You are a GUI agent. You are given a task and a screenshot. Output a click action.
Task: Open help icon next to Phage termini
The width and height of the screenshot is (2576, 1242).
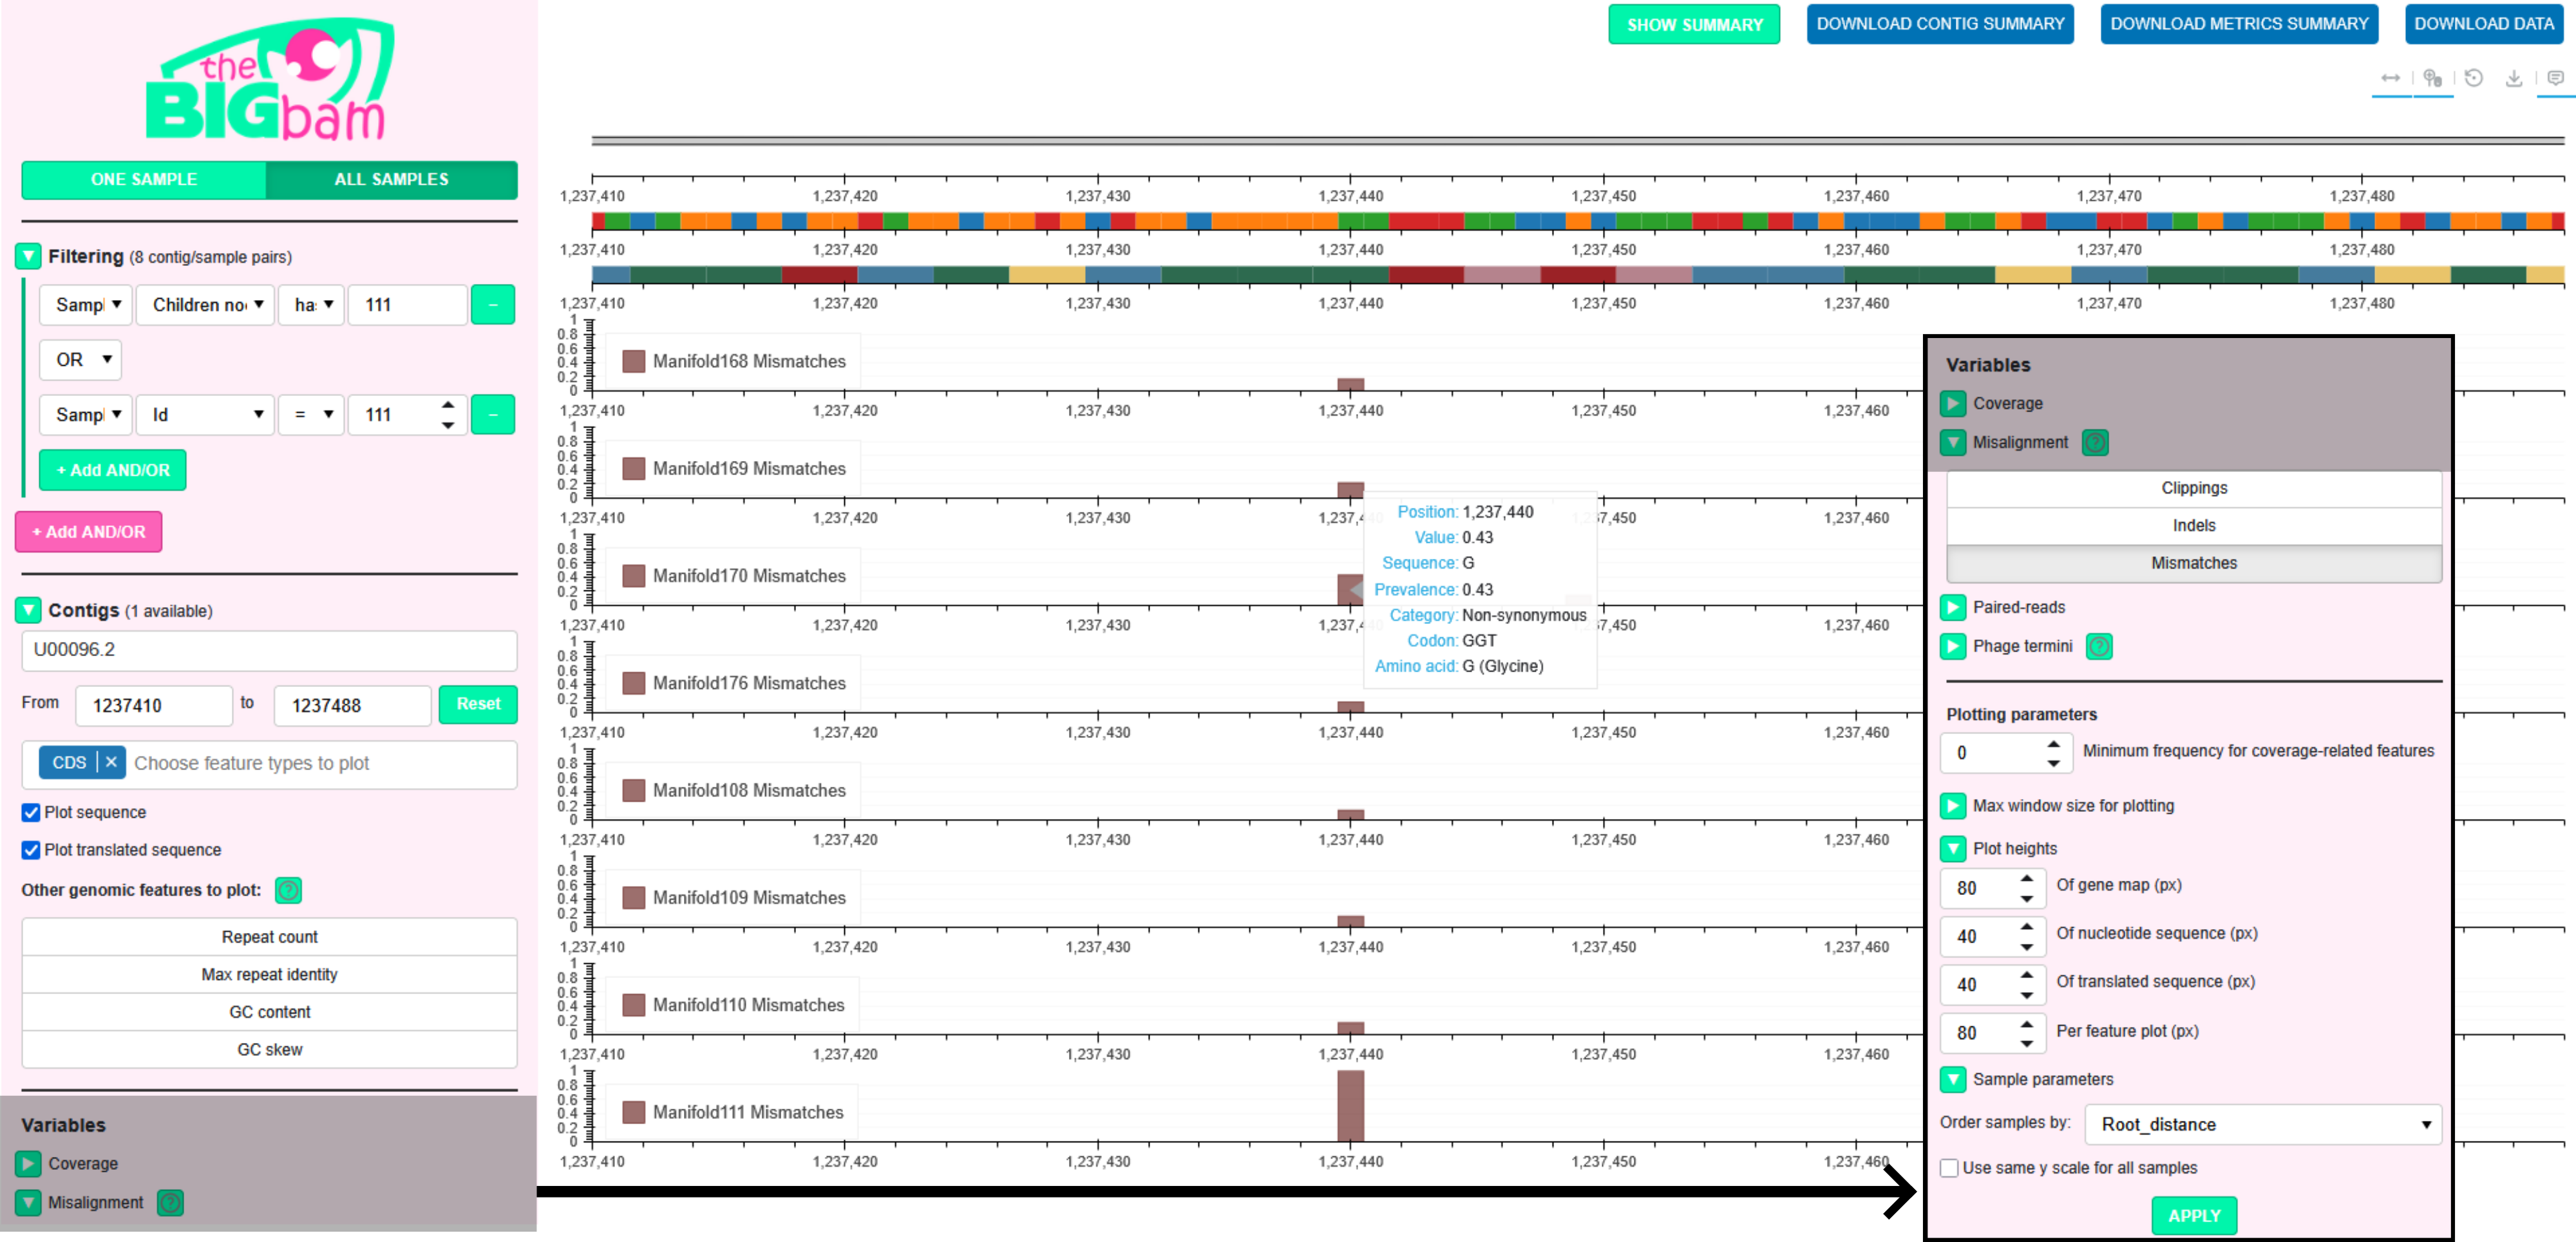point(2099,647)
